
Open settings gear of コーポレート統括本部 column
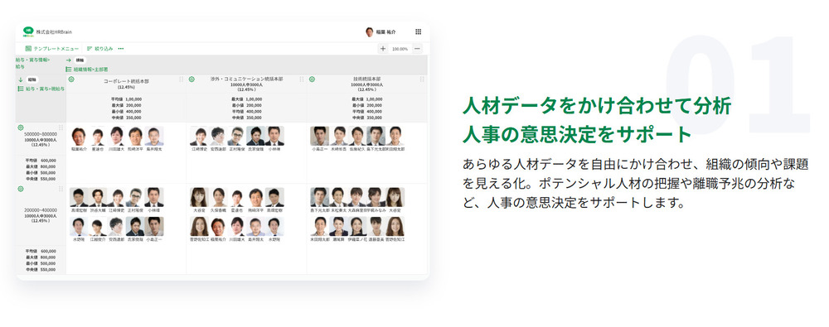pos(71,79)
